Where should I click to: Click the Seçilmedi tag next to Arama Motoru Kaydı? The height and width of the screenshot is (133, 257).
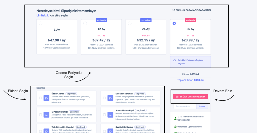coord(141,110)
